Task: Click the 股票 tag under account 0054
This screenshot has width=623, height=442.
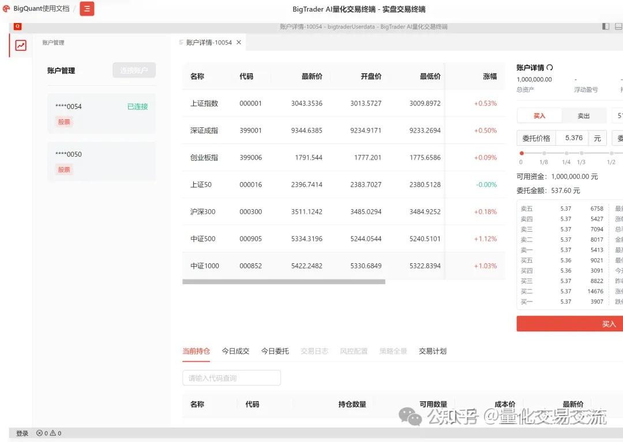Action: click(63, 122)
